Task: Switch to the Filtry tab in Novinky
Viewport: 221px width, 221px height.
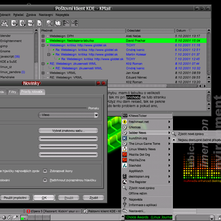Action: pyautogui.click(x=13, y=92)
